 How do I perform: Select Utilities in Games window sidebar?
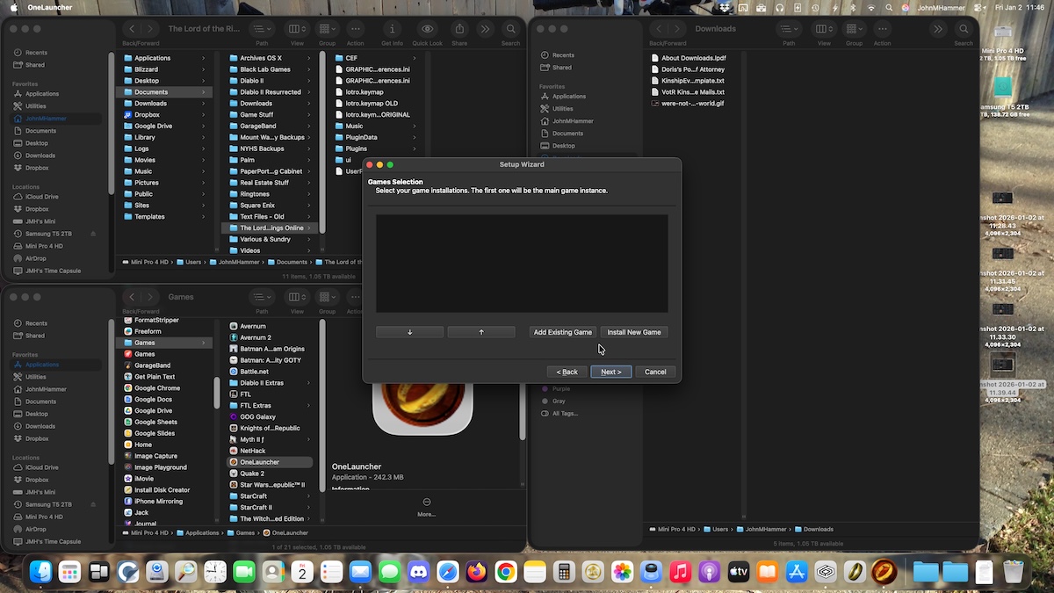(35, 377)
